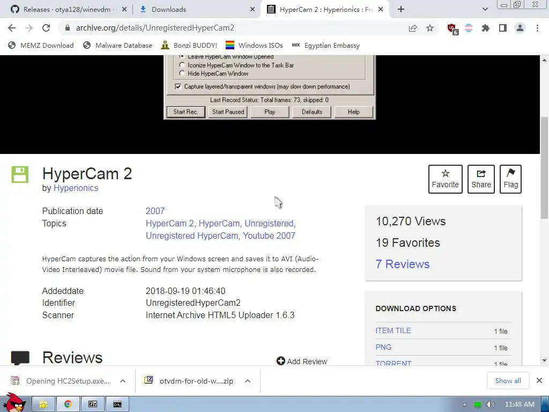
Task: Go back to the previous page
Action: (x=12, y=28)
